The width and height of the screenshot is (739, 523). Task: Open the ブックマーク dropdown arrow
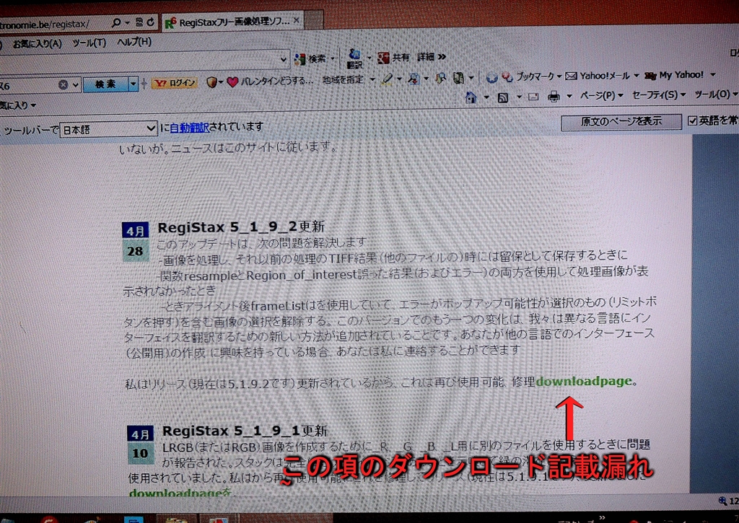(x=559, y=76)
